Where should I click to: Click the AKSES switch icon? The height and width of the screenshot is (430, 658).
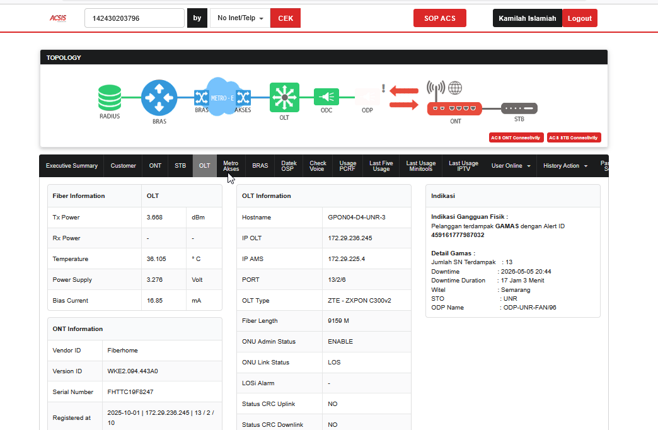(x=243, y=98)
